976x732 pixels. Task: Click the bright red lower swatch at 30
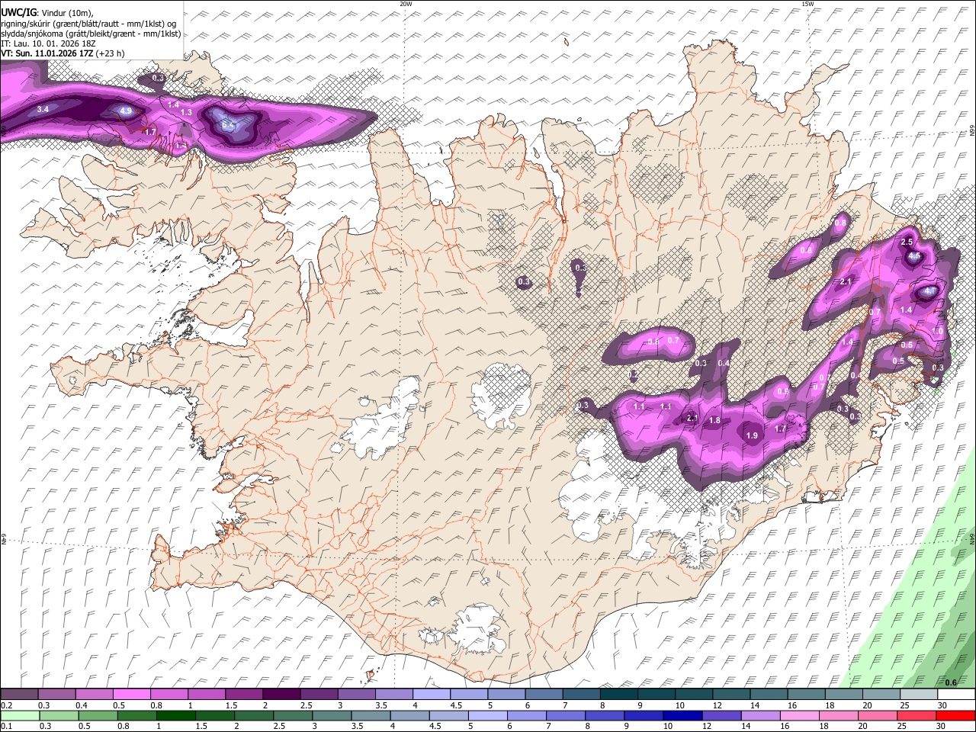955,716
